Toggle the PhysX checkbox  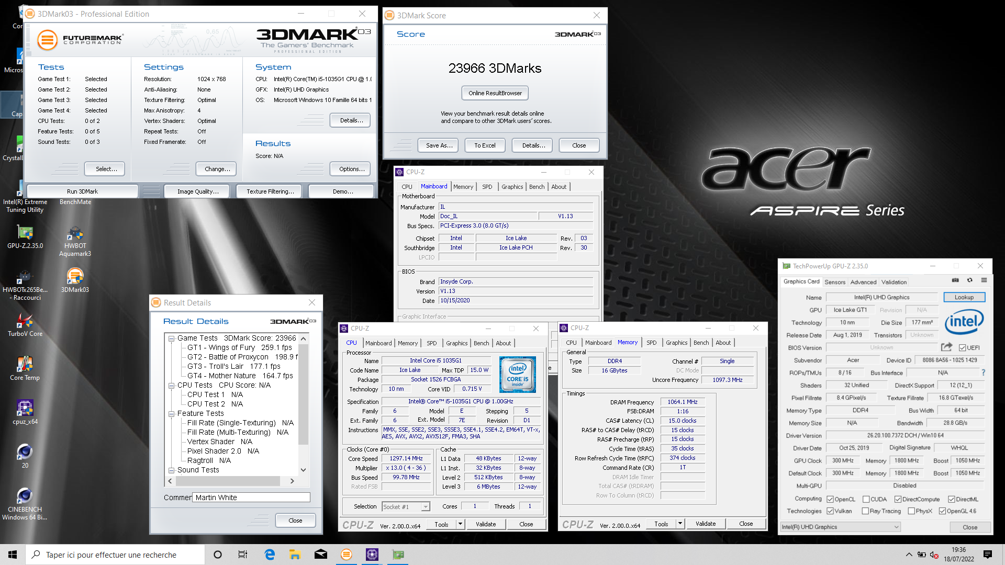pos(911,511)
